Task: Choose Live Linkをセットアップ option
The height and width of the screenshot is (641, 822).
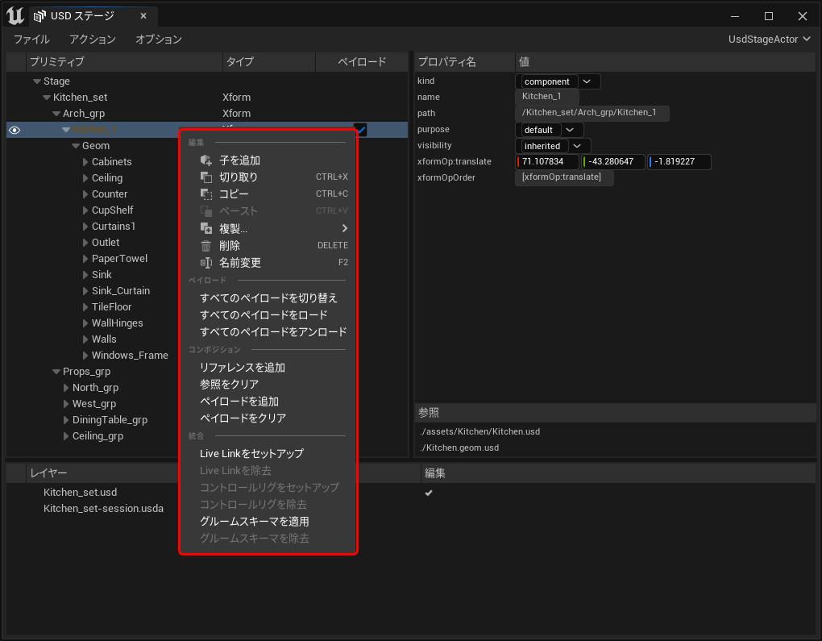Action: coord(251,454)
